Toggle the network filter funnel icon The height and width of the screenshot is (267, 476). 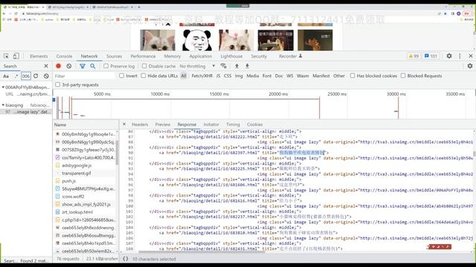coord(83,66)
